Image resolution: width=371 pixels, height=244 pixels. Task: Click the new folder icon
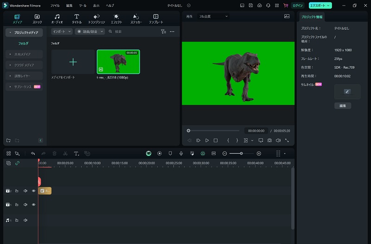pyautogui.click(x=8, y=141)
